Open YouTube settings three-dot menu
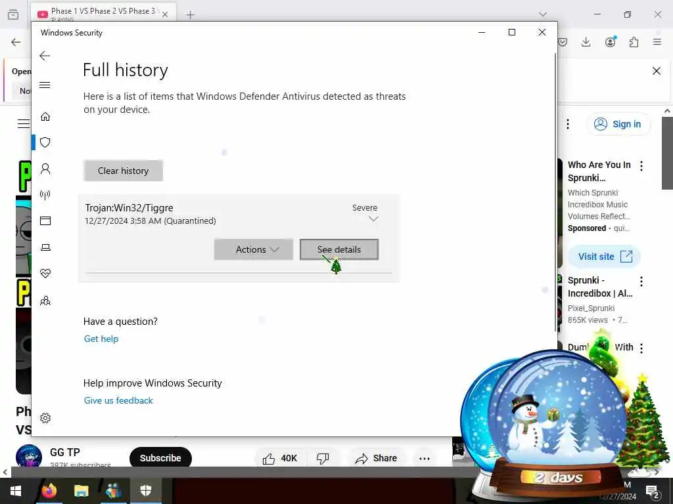The height and width of the screenshot is (504, 673). (568, 124)
